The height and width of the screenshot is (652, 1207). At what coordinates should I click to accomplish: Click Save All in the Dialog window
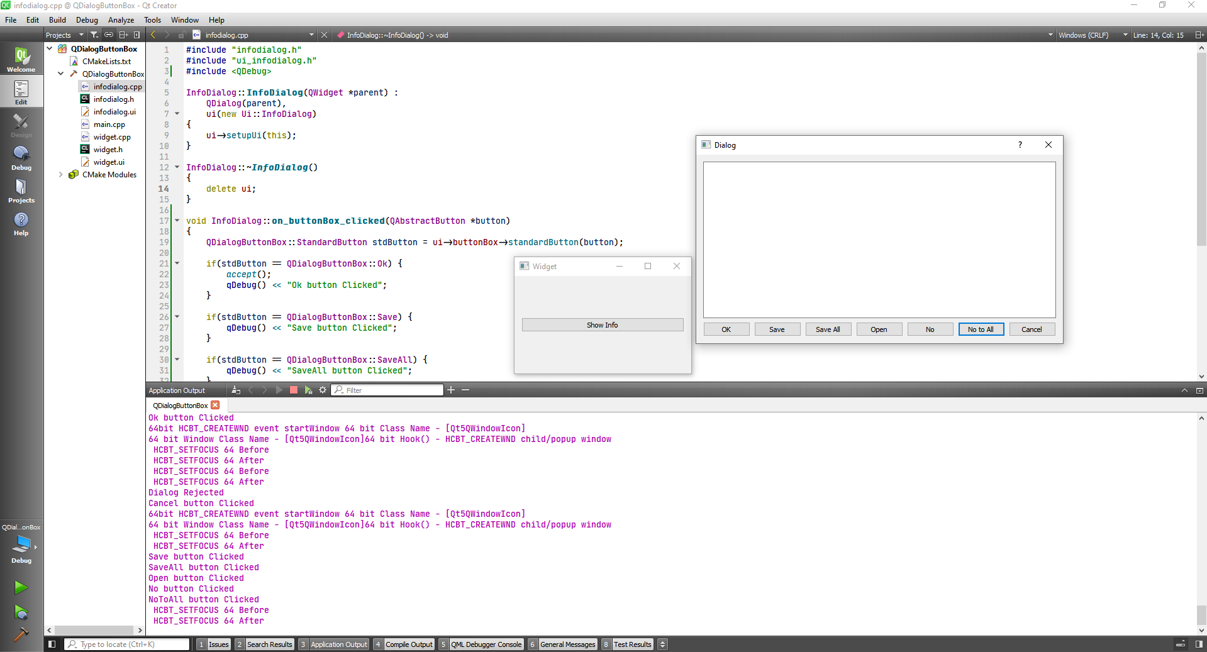(x=828, y=329)
